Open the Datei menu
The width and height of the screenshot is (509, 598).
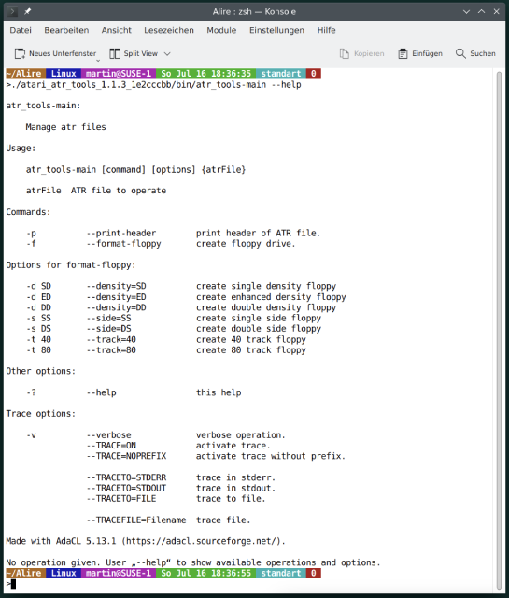pos(21,30)
